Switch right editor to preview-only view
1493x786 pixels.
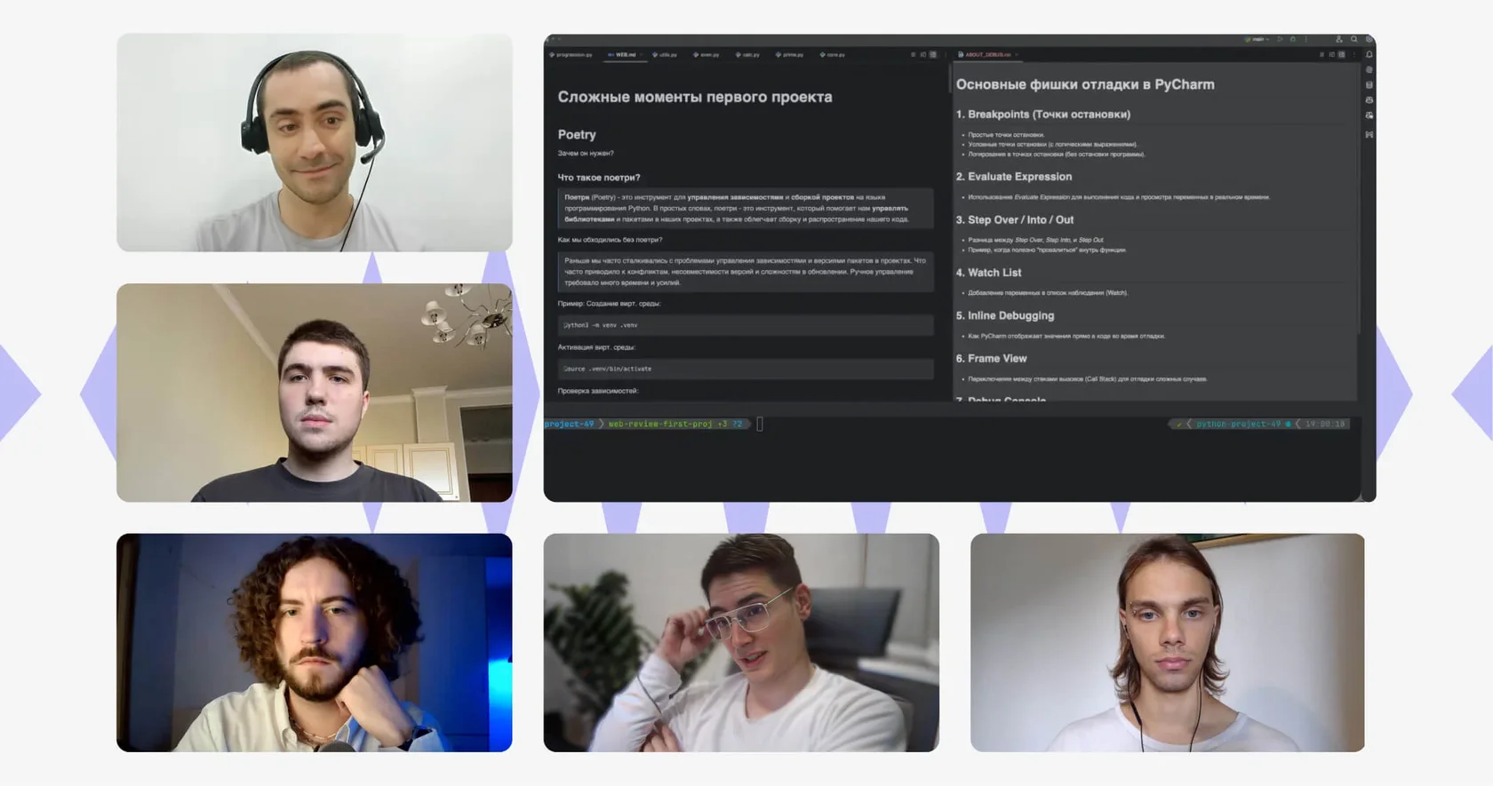(1342, 54)
